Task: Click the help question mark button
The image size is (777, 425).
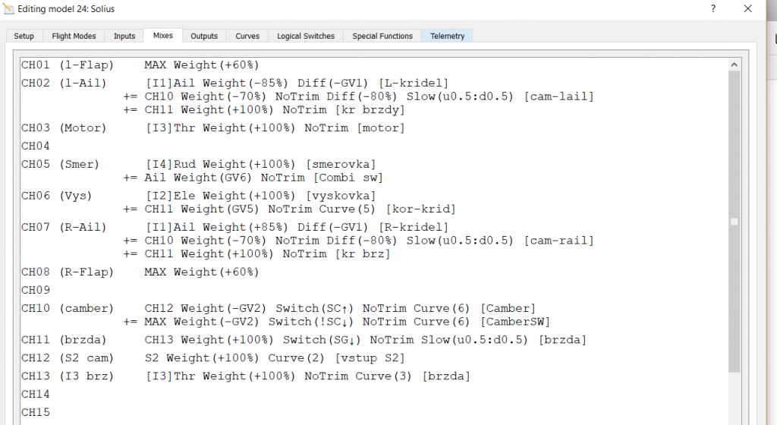Action: coord(713,9)
